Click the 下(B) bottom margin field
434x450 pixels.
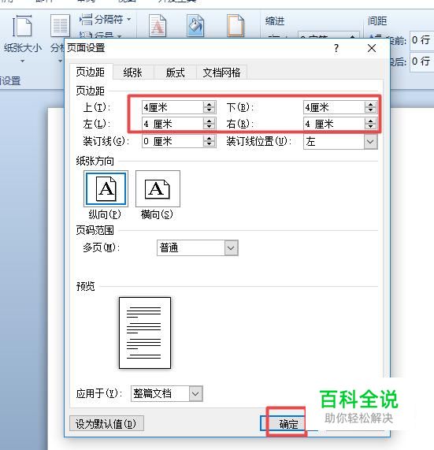coord(334,107)
